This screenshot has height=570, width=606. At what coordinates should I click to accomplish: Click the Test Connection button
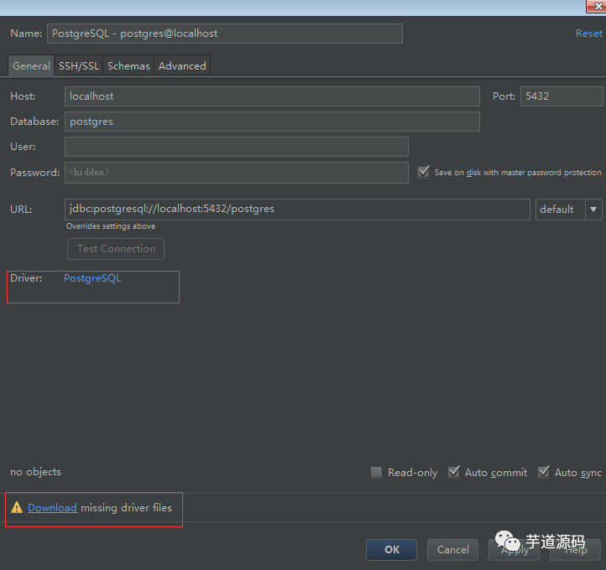[x=116, y=249]
